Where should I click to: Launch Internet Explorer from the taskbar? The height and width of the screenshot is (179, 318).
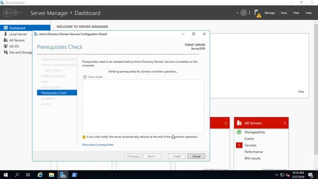[40, 175]
